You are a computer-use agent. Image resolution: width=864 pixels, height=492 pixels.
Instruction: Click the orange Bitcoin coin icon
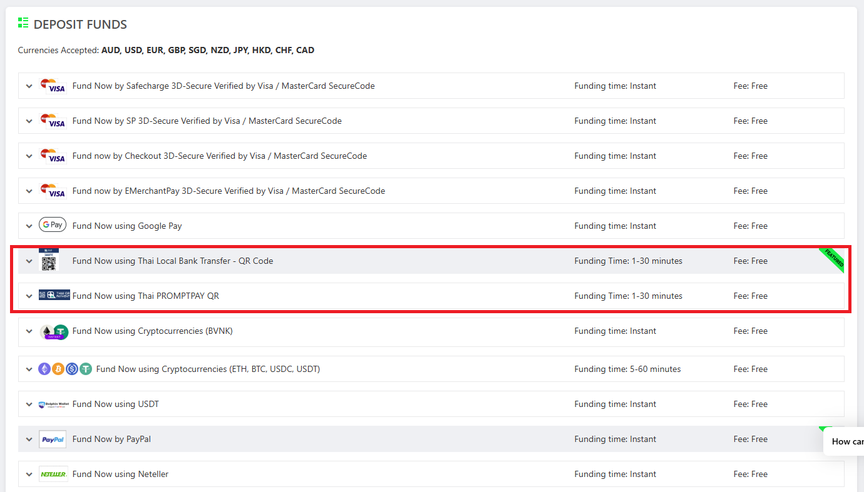[x=58, y=369]
